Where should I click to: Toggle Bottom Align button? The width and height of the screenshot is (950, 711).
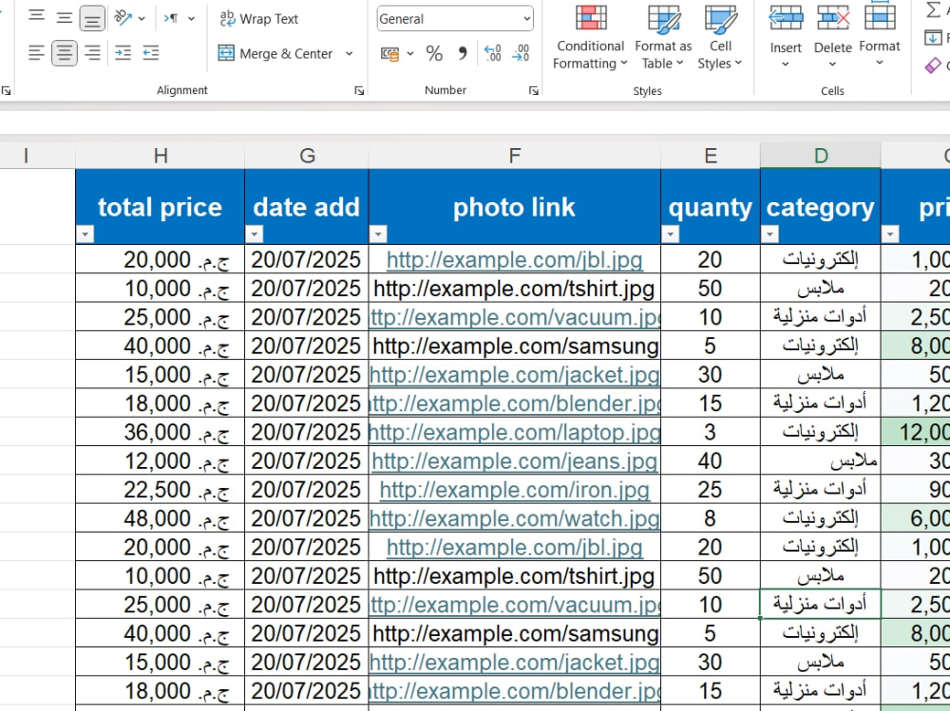(x=92, y=19)
